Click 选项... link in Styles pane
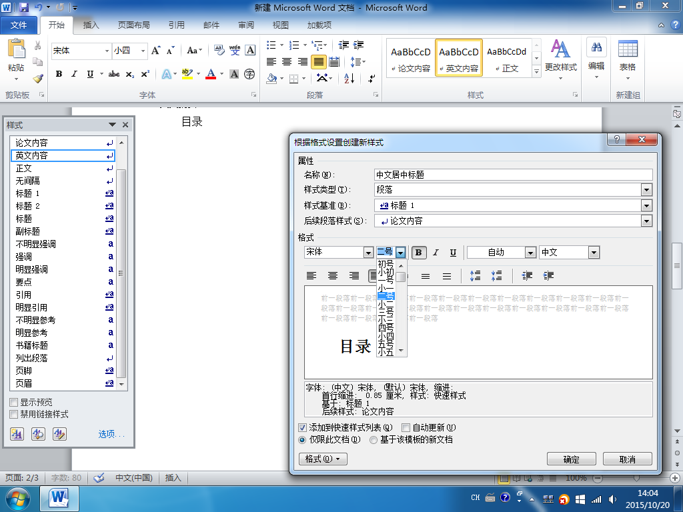Image resolution: width=683 pixels, height=512 pixels. (111, 434)
